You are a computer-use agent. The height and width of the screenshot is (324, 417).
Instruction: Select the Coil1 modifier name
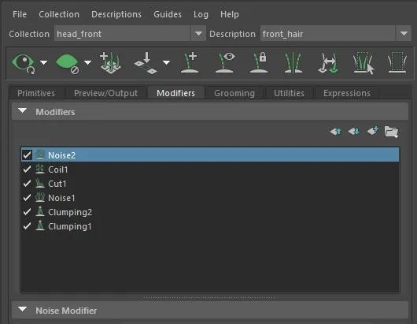coord(58,169)
